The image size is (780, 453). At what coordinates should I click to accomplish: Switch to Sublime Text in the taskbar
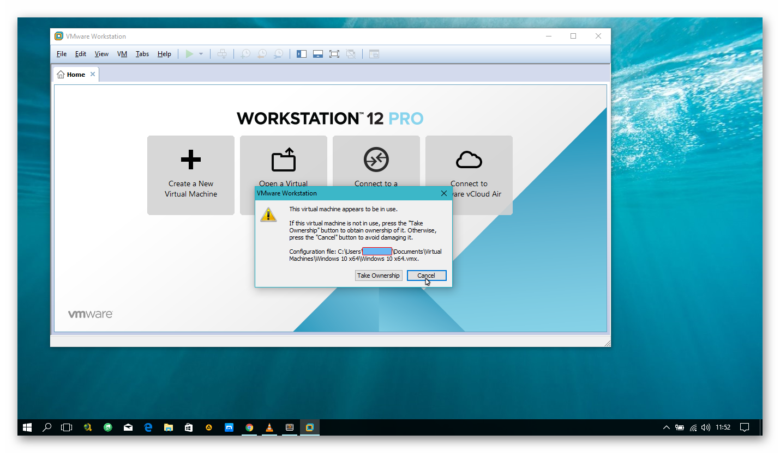tap(290, 427)
